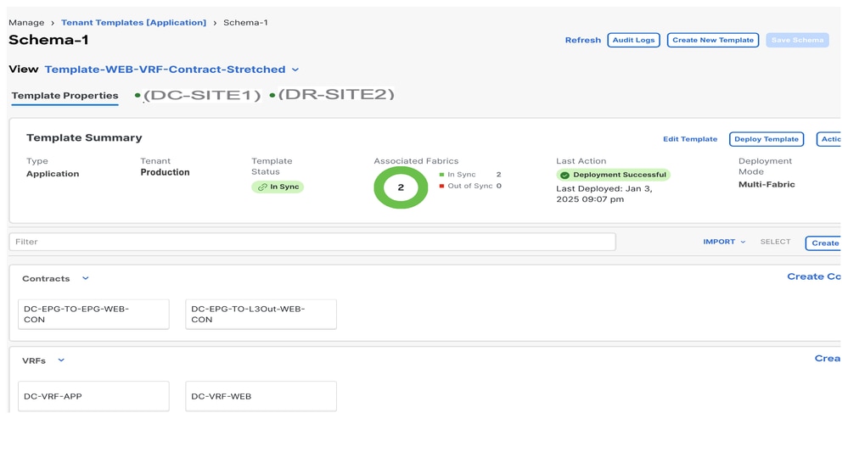Click the In Sync status badge
Screen dimensions: 848x452
point(278,187)
